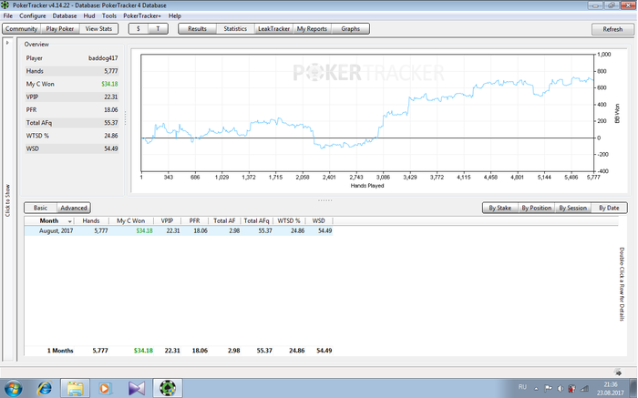
Task: Sort by the Total AFq column header
Action: click(x=256, y=220)
